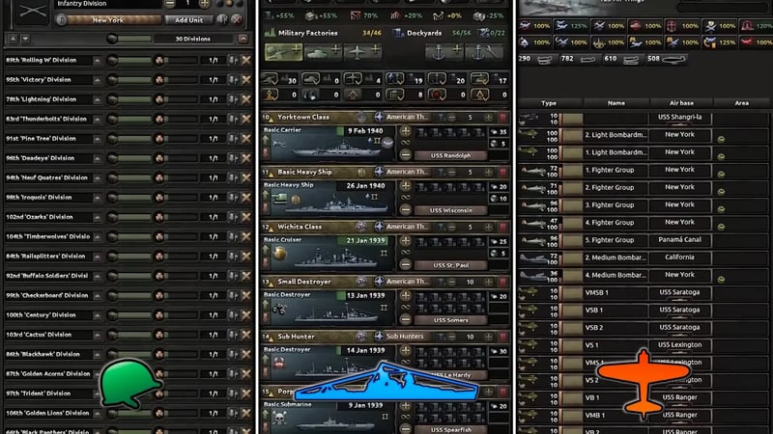The width and height of the screenshot is (773, 434).
Task: Lower priority of Basic Carrier with red arrow
Action: point(267,153)
